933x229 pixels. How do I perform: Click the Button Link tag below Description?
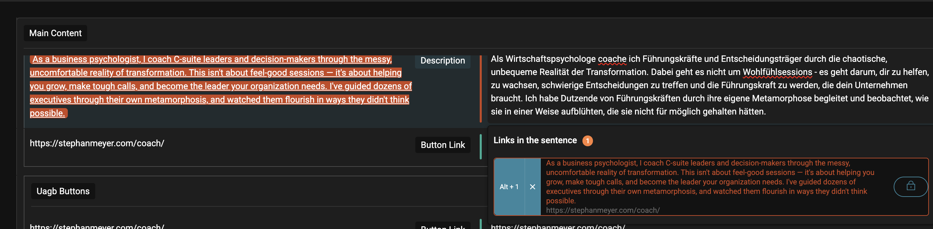tap(442, 145)
